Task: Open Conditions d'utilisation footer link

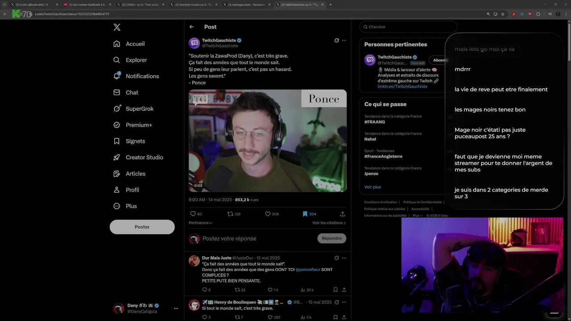Action: click(x=381, y=202)
